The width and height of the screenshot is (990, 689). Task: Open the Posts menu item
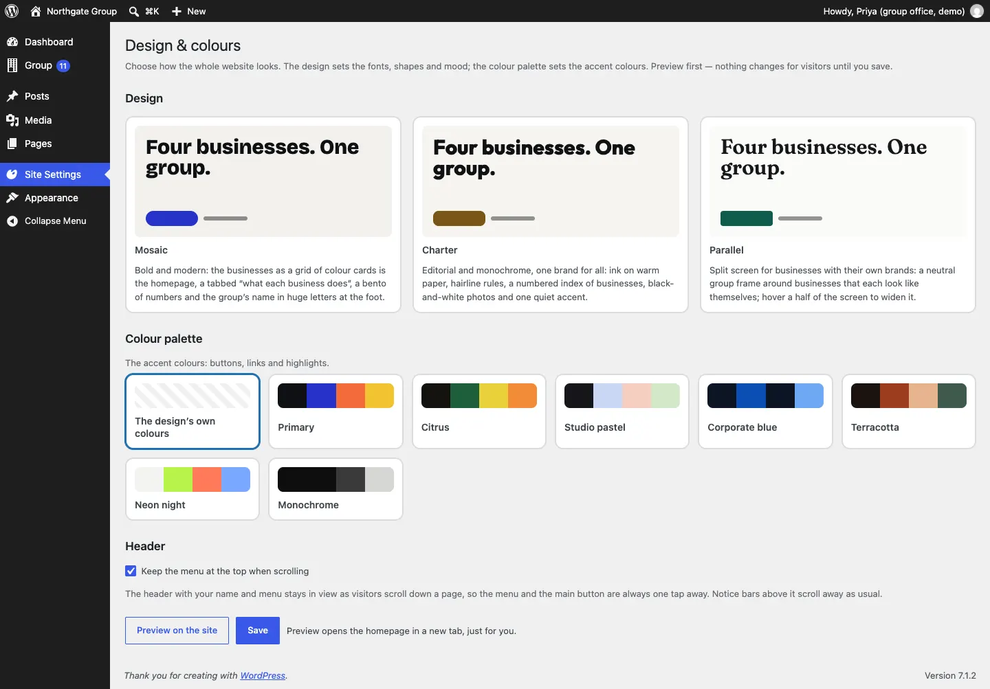(55, 96)
